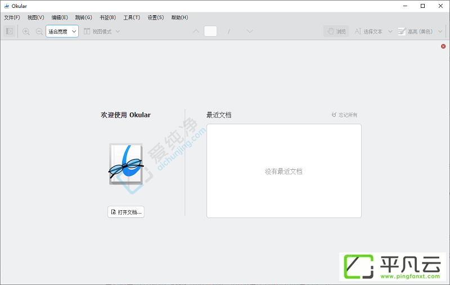Click the 打开文档... button
Image resolution: width=450 pixels, height=285 pixels.
[126, 212]
